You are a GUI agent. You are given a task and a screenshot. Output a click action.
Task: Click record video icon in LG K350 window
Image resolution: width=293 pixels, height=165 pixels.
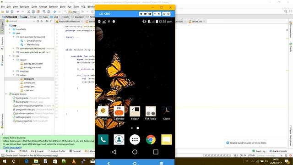point(146,14)
